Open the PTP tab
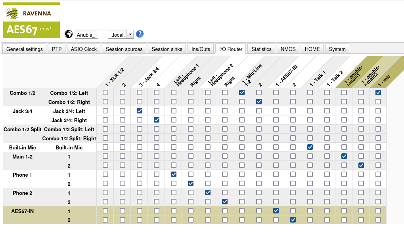Screen dimensions: 404x234 [57, 49]
